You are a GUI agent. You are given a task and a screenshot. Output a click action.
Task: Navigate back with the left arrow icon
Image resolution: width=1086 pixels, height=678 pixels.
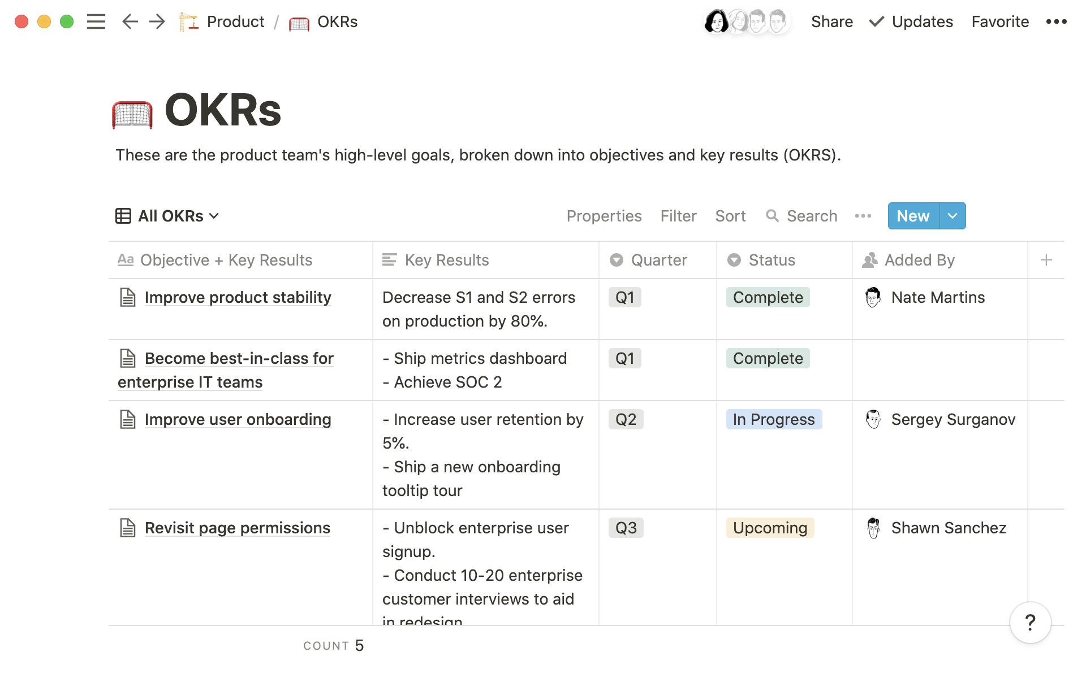[130, 21]
